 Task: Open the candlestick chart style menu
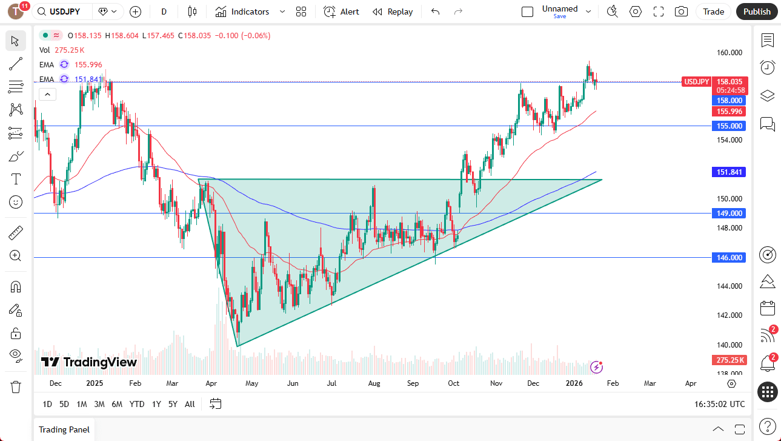(x=193, y=12)
